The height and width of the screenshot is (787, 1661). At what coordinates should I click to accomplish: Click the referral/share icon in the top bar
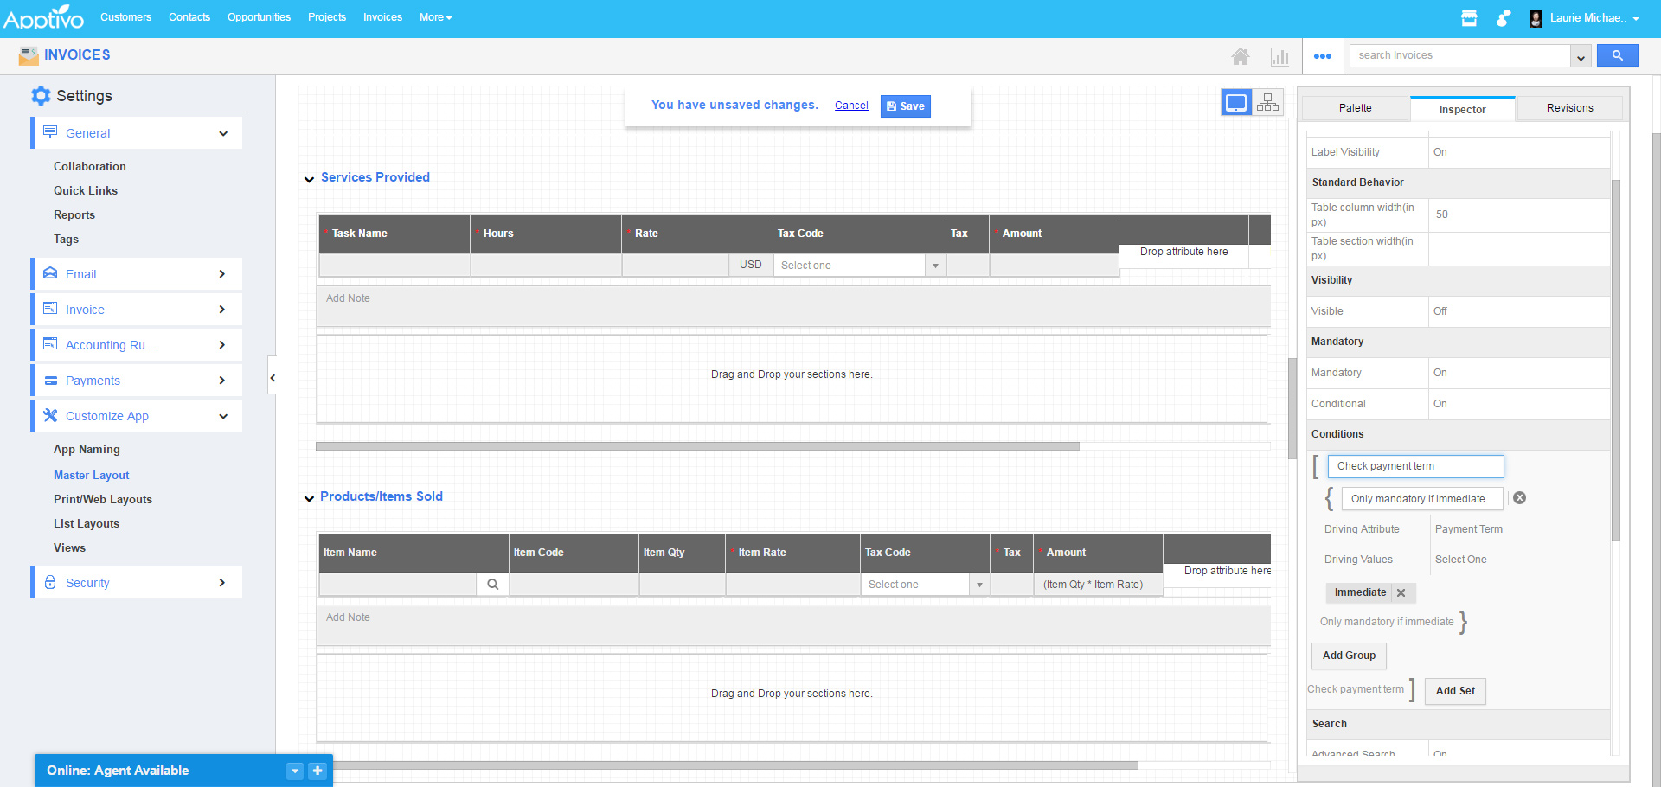pos(1504,17)
